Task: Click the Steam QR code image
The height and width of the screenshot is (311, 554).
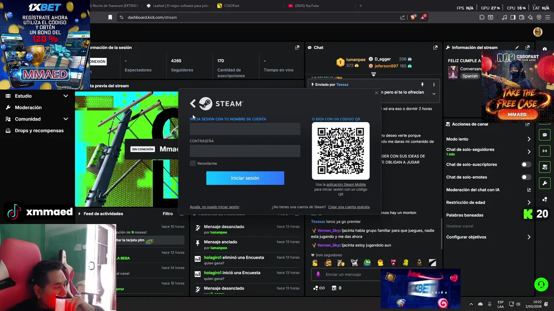Action: 341,151
